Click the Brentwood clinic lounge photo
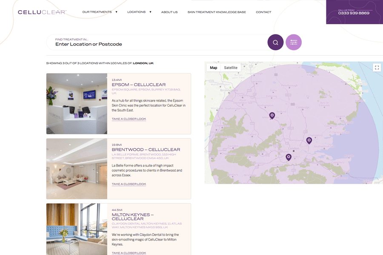Screen dimensions: 383x255 [77, 169]
